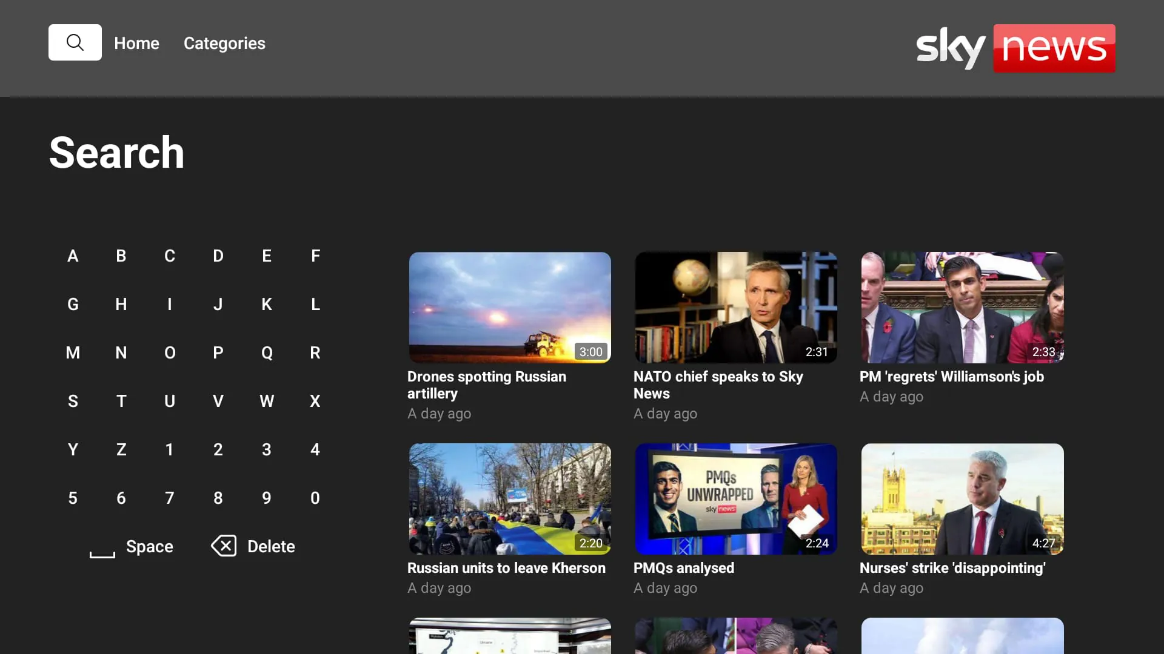
Task: Select letter L on the keyboard
Action: click(315, 304)
